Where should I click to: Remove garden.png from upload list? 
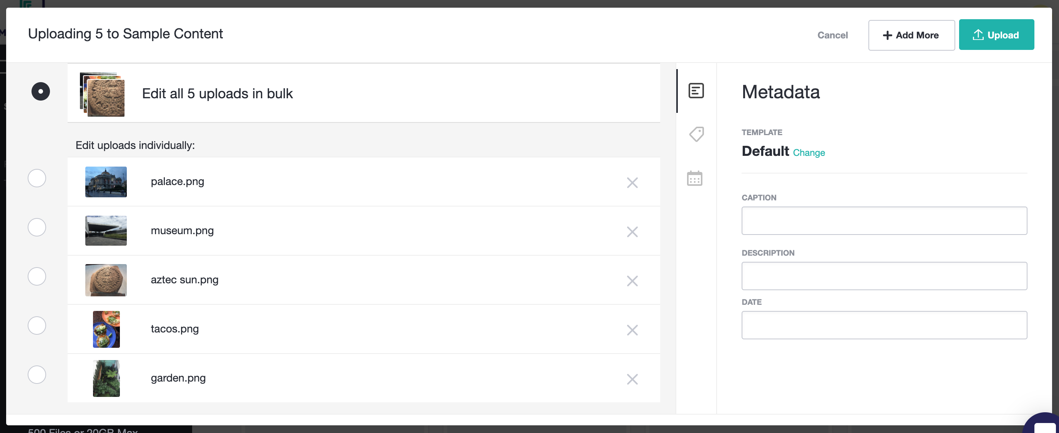tap(632, 379)
